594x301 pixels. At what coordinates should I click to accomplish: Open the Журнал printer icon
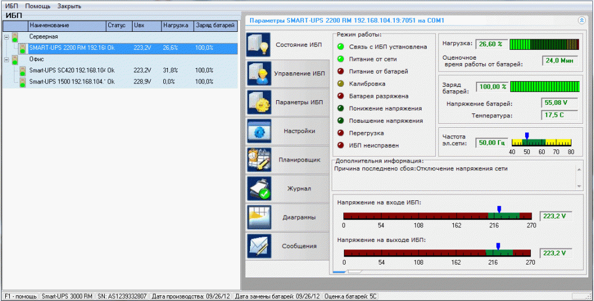259,189
